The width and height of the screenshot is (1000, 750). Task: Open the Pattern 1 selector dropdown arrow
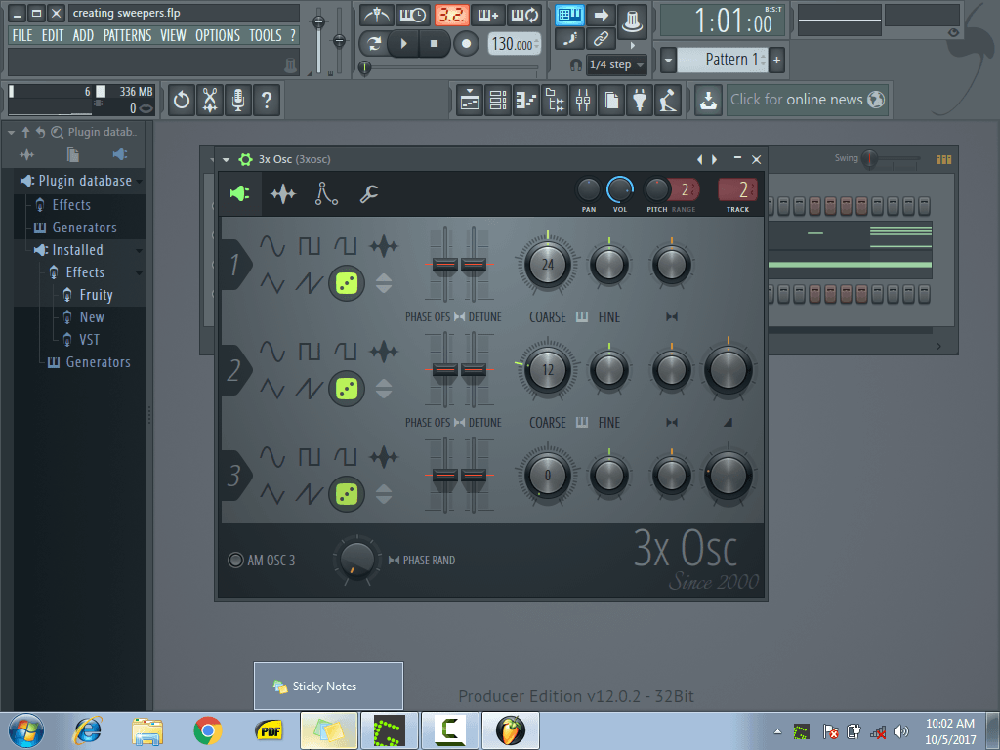pyautogui.click(x=668, y=61)
